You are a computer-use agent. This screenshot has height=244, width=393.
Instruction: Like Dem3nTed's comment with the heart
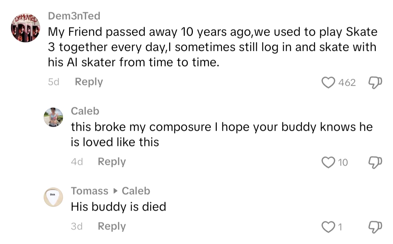click(329, 83)
